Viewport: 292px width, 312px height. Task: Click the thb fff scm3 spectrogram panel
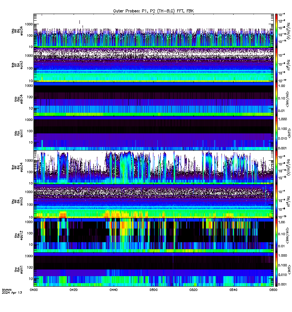click(x=153, y=65)
